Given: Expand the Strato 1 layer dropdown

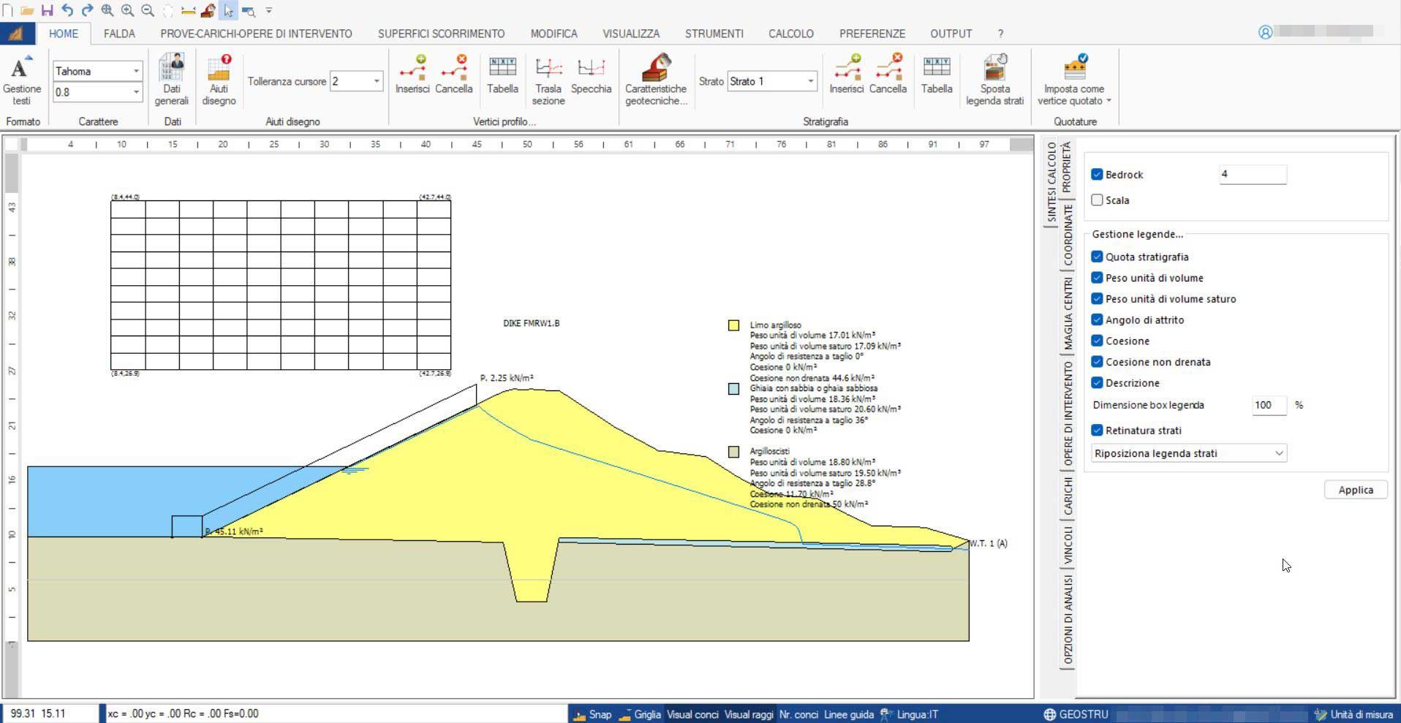Looking at the screenshot, I should (x=810, y=81).
